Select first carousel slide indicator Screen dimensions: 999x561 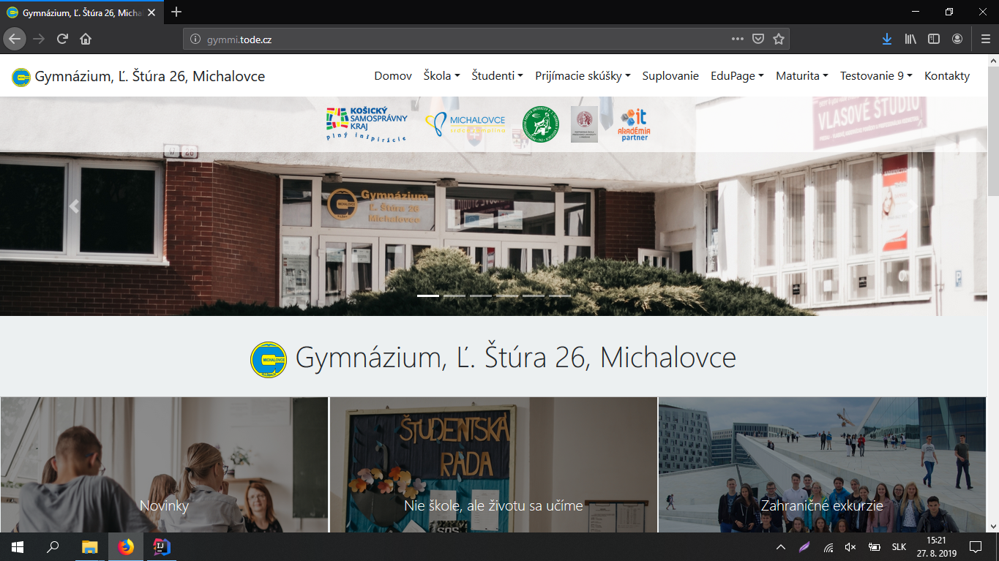click(428, 295)
